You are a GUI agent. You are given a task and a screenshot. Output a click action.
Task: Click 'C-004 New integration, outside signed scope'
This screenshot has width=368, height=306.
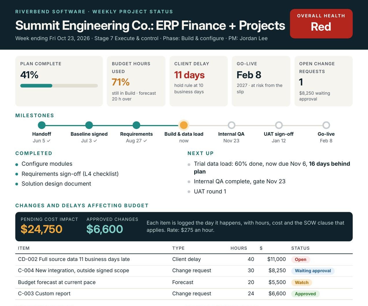pyautogui.click(x=73, y=270)
